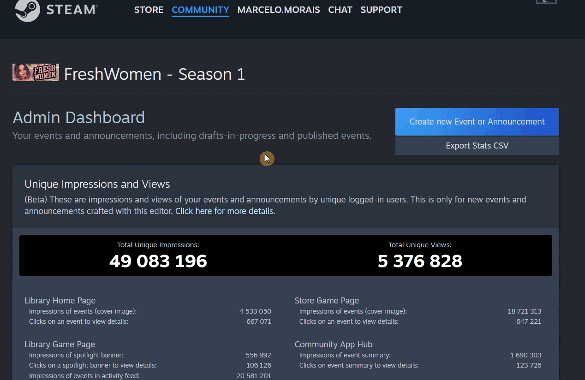Open the COMMUNITY menu
Image resolution: width=585 pixels, height=380 pixels.
(200, 10)
